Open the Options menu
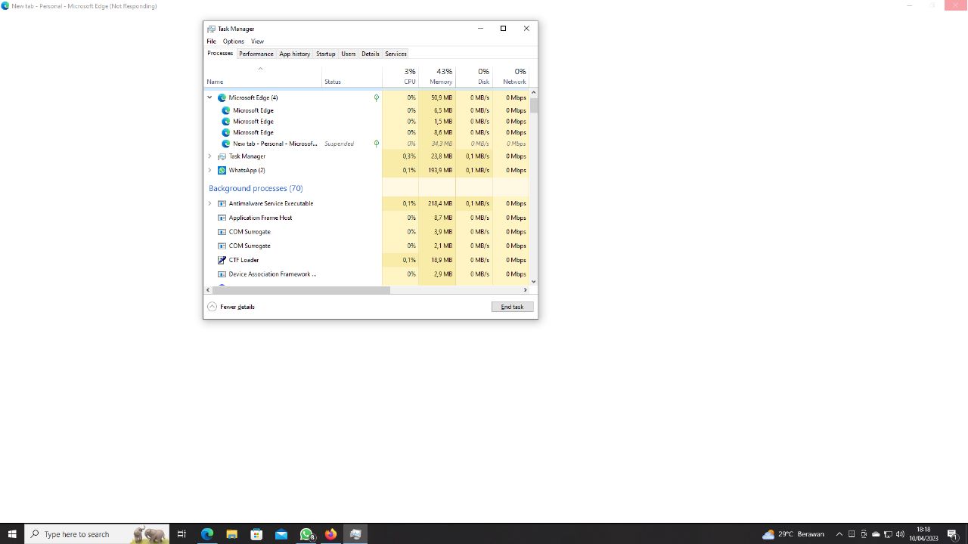The image size is (968, 544). pos(233,42)
